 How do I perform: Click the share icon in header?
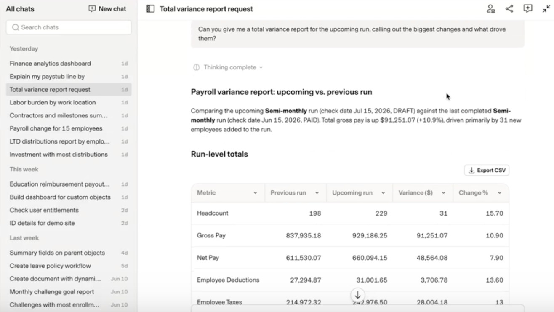509,9
